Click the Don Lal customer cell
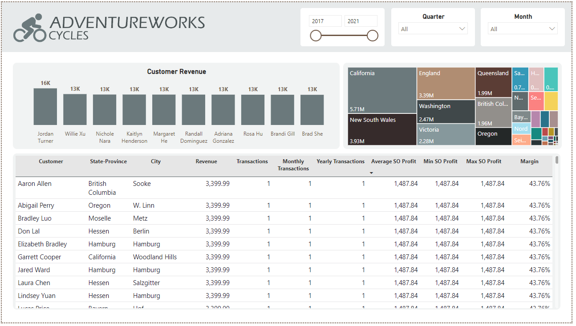Viewport: 576px width, 326px height. 29,231
